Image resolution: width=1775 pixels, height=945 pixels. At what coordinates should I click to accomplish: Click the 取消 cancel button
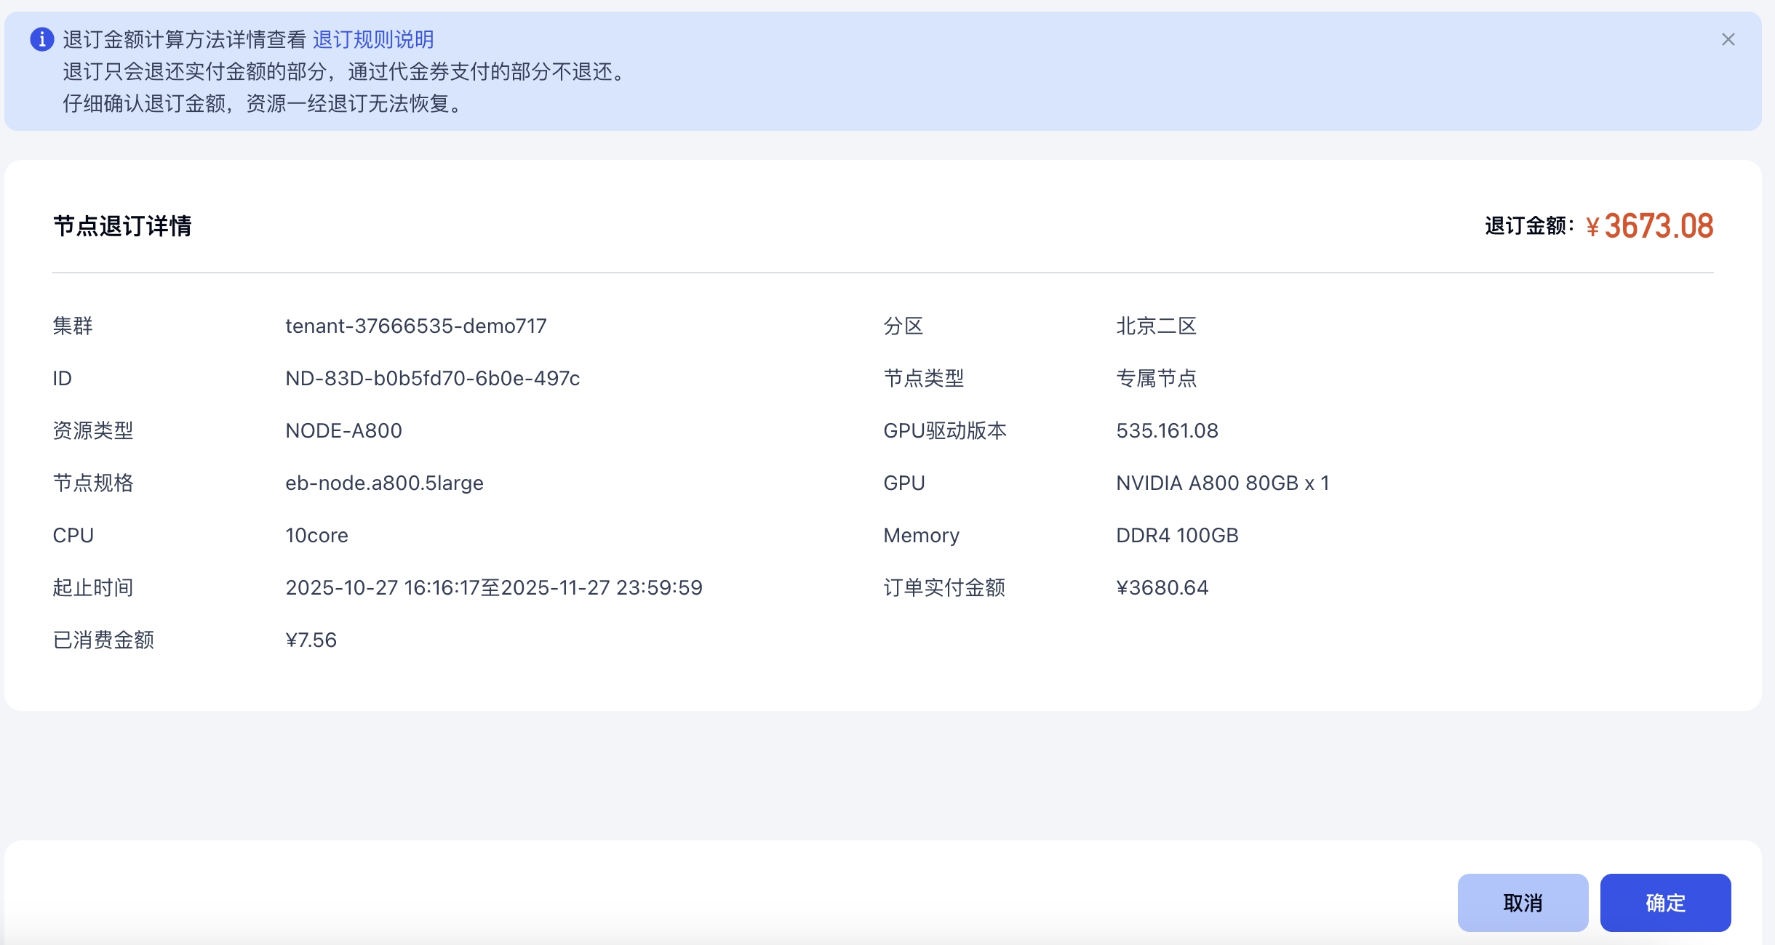(x=1522, y=902)
